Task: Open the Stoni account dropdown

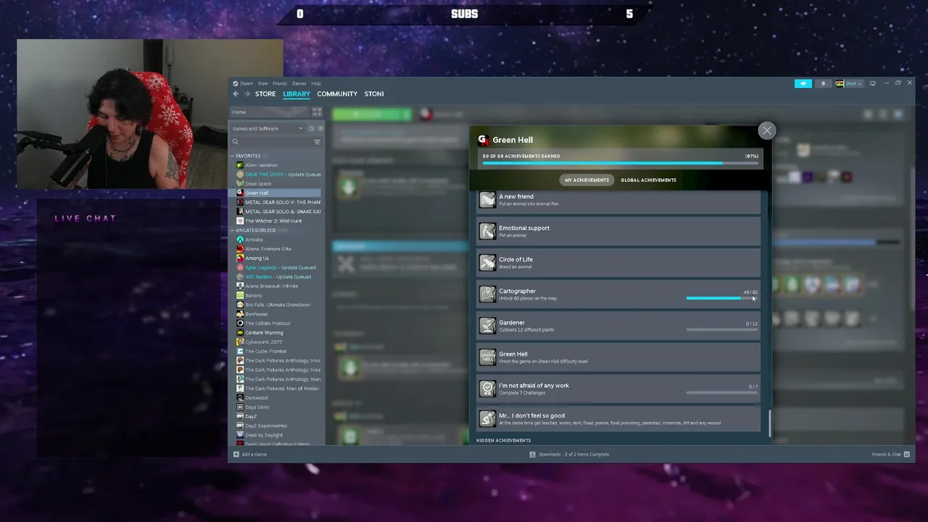Action: pyautogui.click(x=848, y=83)
